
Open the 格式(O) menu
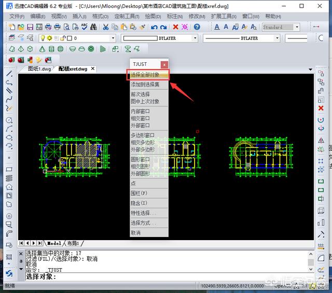click(100, 16)
